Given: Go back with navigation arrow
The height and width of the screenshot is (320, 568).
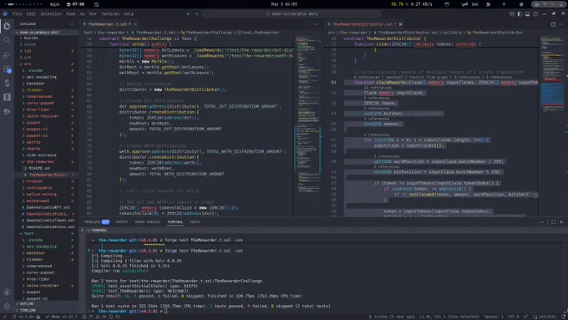Looking at the screenshot, I should (189, 13).
